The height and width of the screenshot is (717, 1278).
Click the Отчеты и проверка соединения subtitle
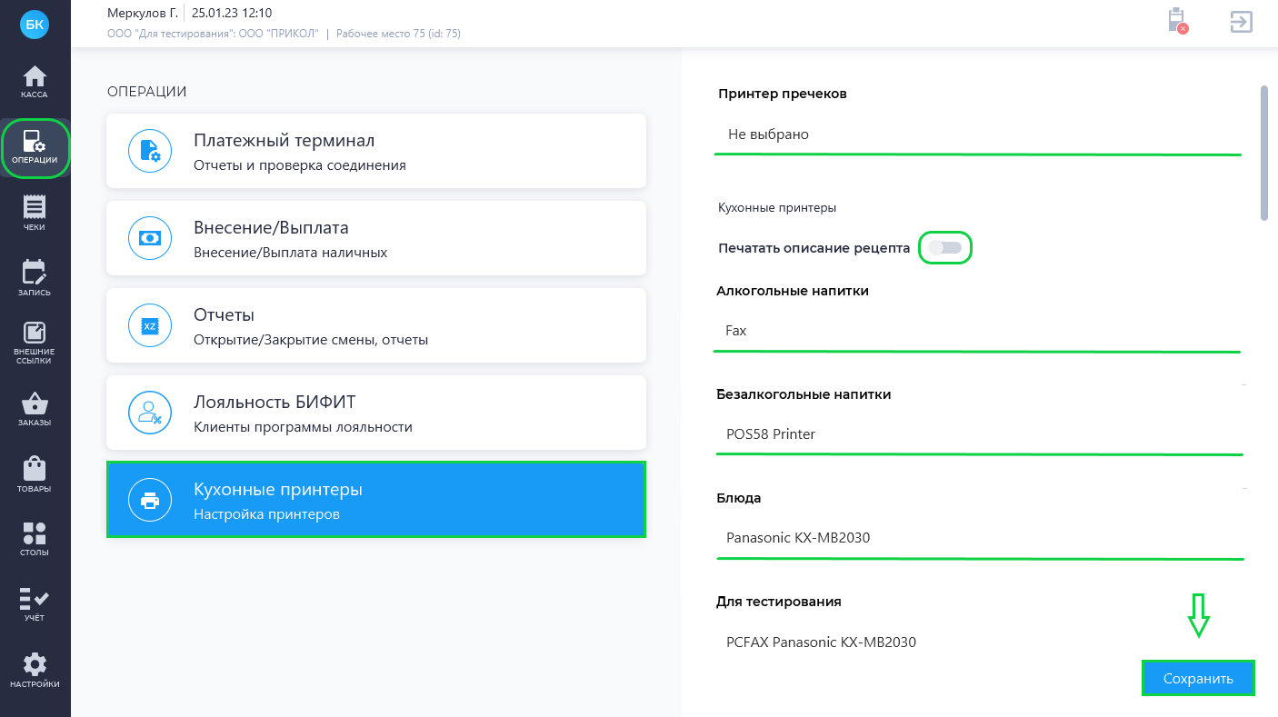300,165
